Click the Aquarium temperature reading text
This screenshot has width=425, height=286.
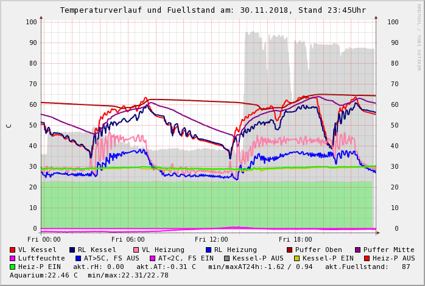coord(44,275)
